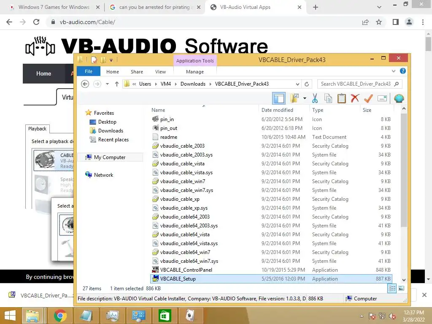Click the Paste clipboard icon
This screenshot has width=432, height=324.
click(341, 98)
